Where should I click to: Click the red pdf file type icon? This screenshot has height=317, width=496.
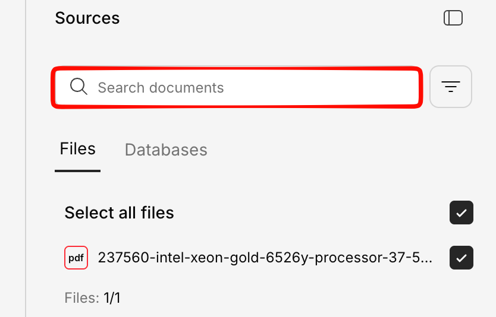coord(76,258)
